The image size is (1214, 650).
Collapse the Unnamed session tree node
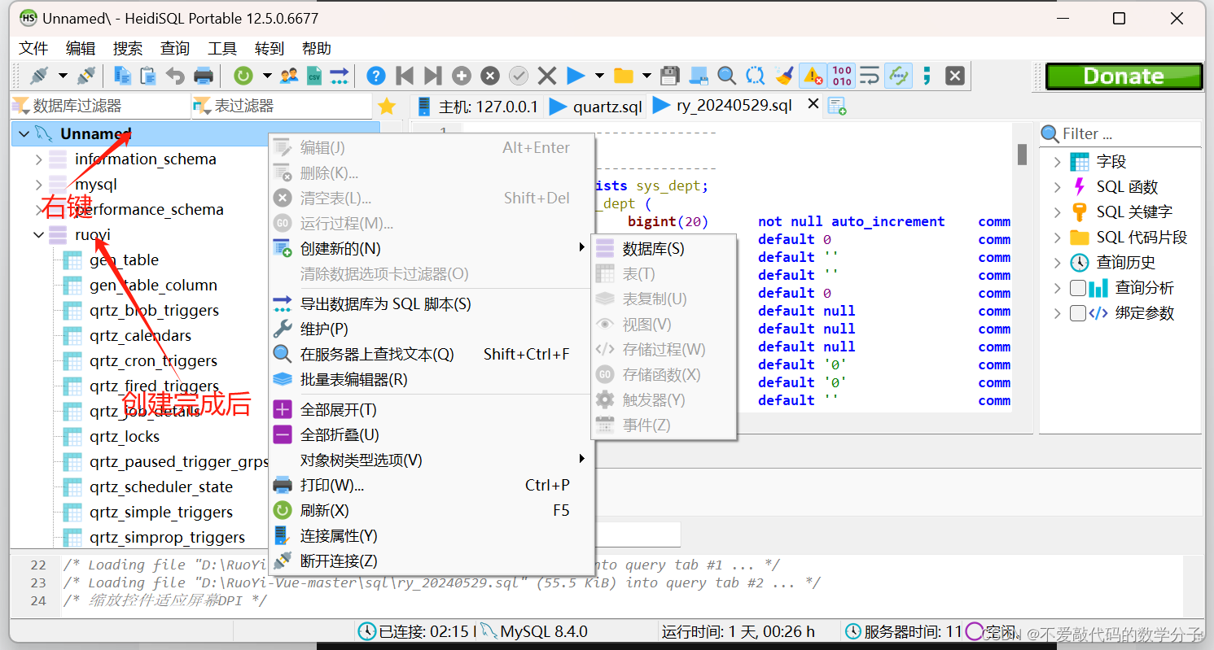click(x=24, y=134)
